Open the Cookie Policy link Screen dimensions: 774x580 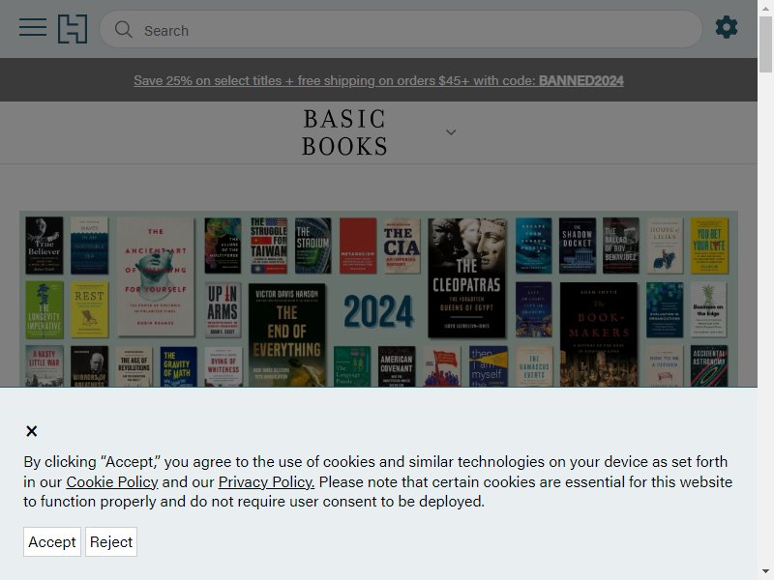[x=112, y=481]
